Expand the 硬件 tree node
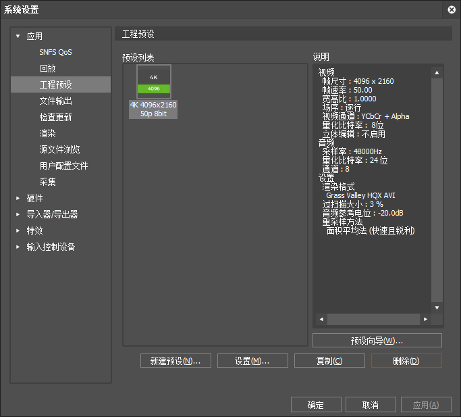Viewport: 461px width, 417px height. pyautogui.click(x=18, y=198)
